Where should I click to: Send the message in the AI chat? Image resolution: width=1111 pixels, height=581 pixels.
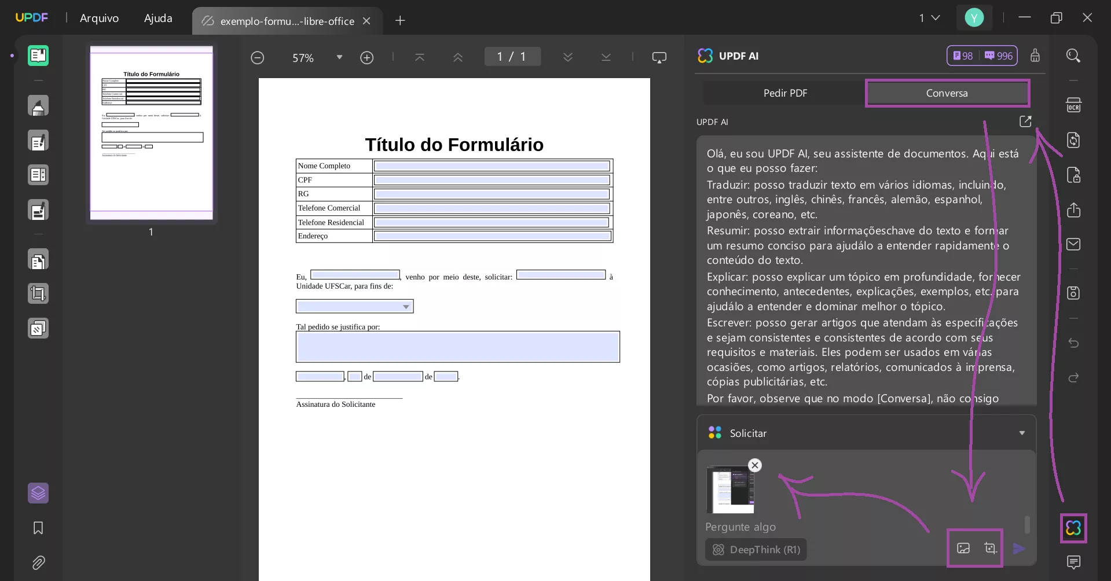pyautogui.click(x=1019, y=549)
